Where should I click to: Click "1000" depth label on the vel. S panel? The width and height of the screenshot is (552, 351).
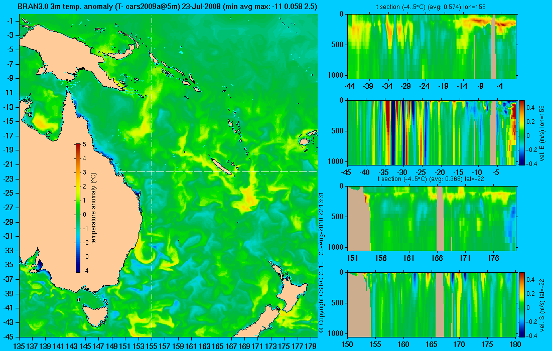point(337,333)
